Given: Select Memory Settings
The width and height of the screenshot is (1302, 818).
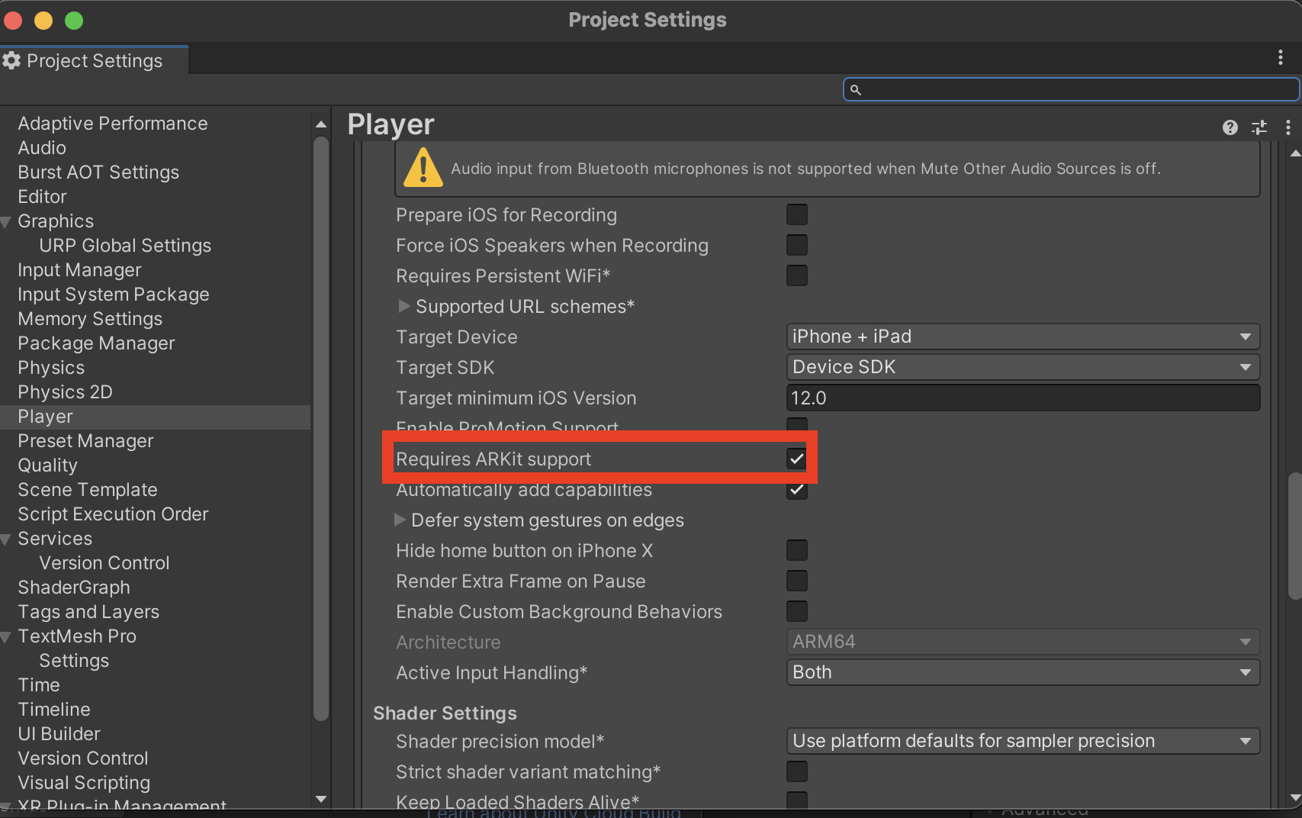Looking at the screenshot, I should (90, 318).
